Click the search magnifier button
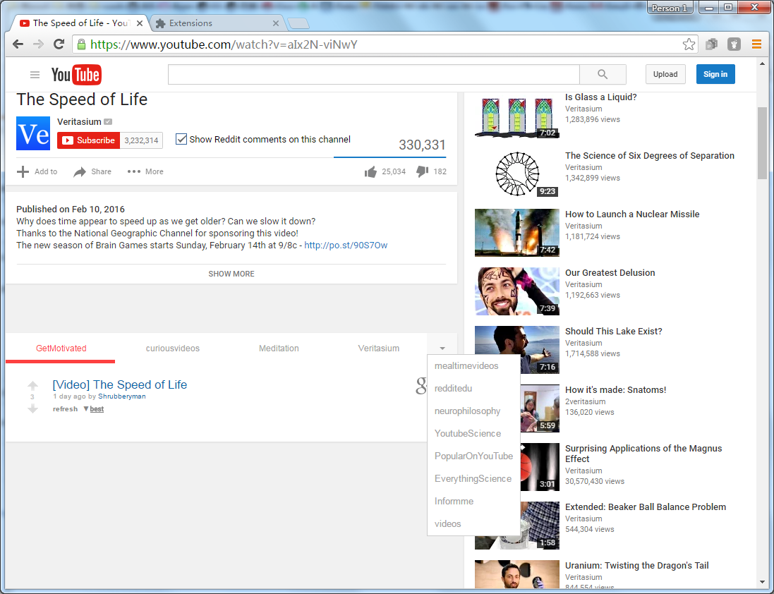Image resolution: width=774 pixels, height=594 pixels. click(603, 75)
